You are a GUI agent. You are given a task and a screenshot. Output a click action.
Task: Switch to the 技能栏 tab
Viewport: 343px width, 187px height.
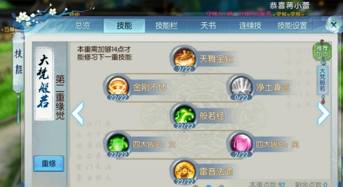click(166, 26)
